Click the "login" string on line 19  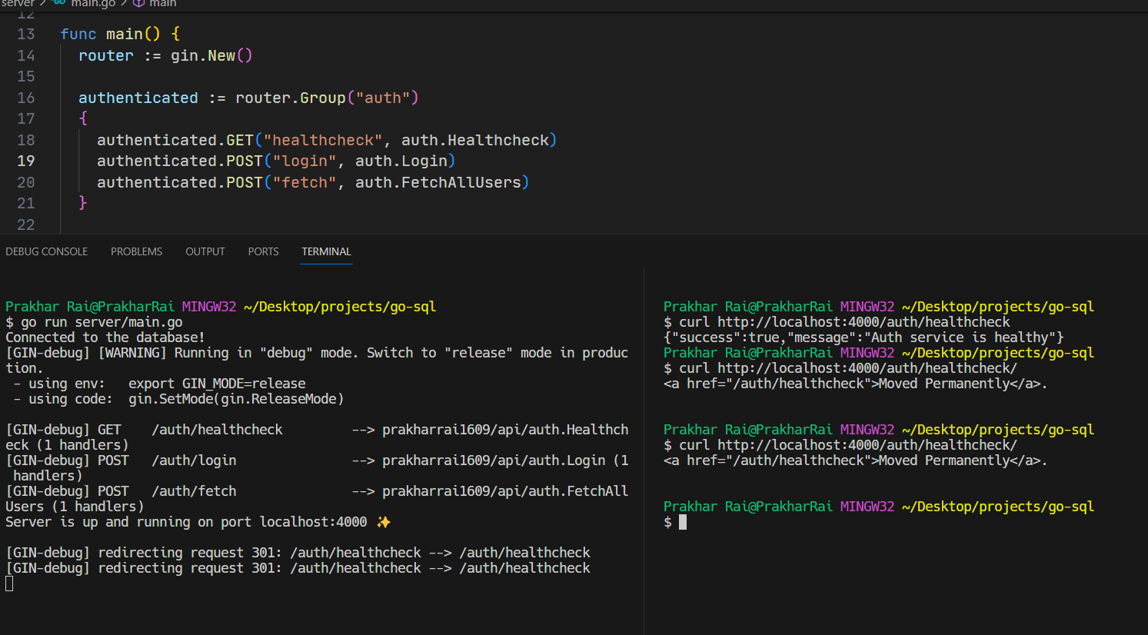coord(304,161)
